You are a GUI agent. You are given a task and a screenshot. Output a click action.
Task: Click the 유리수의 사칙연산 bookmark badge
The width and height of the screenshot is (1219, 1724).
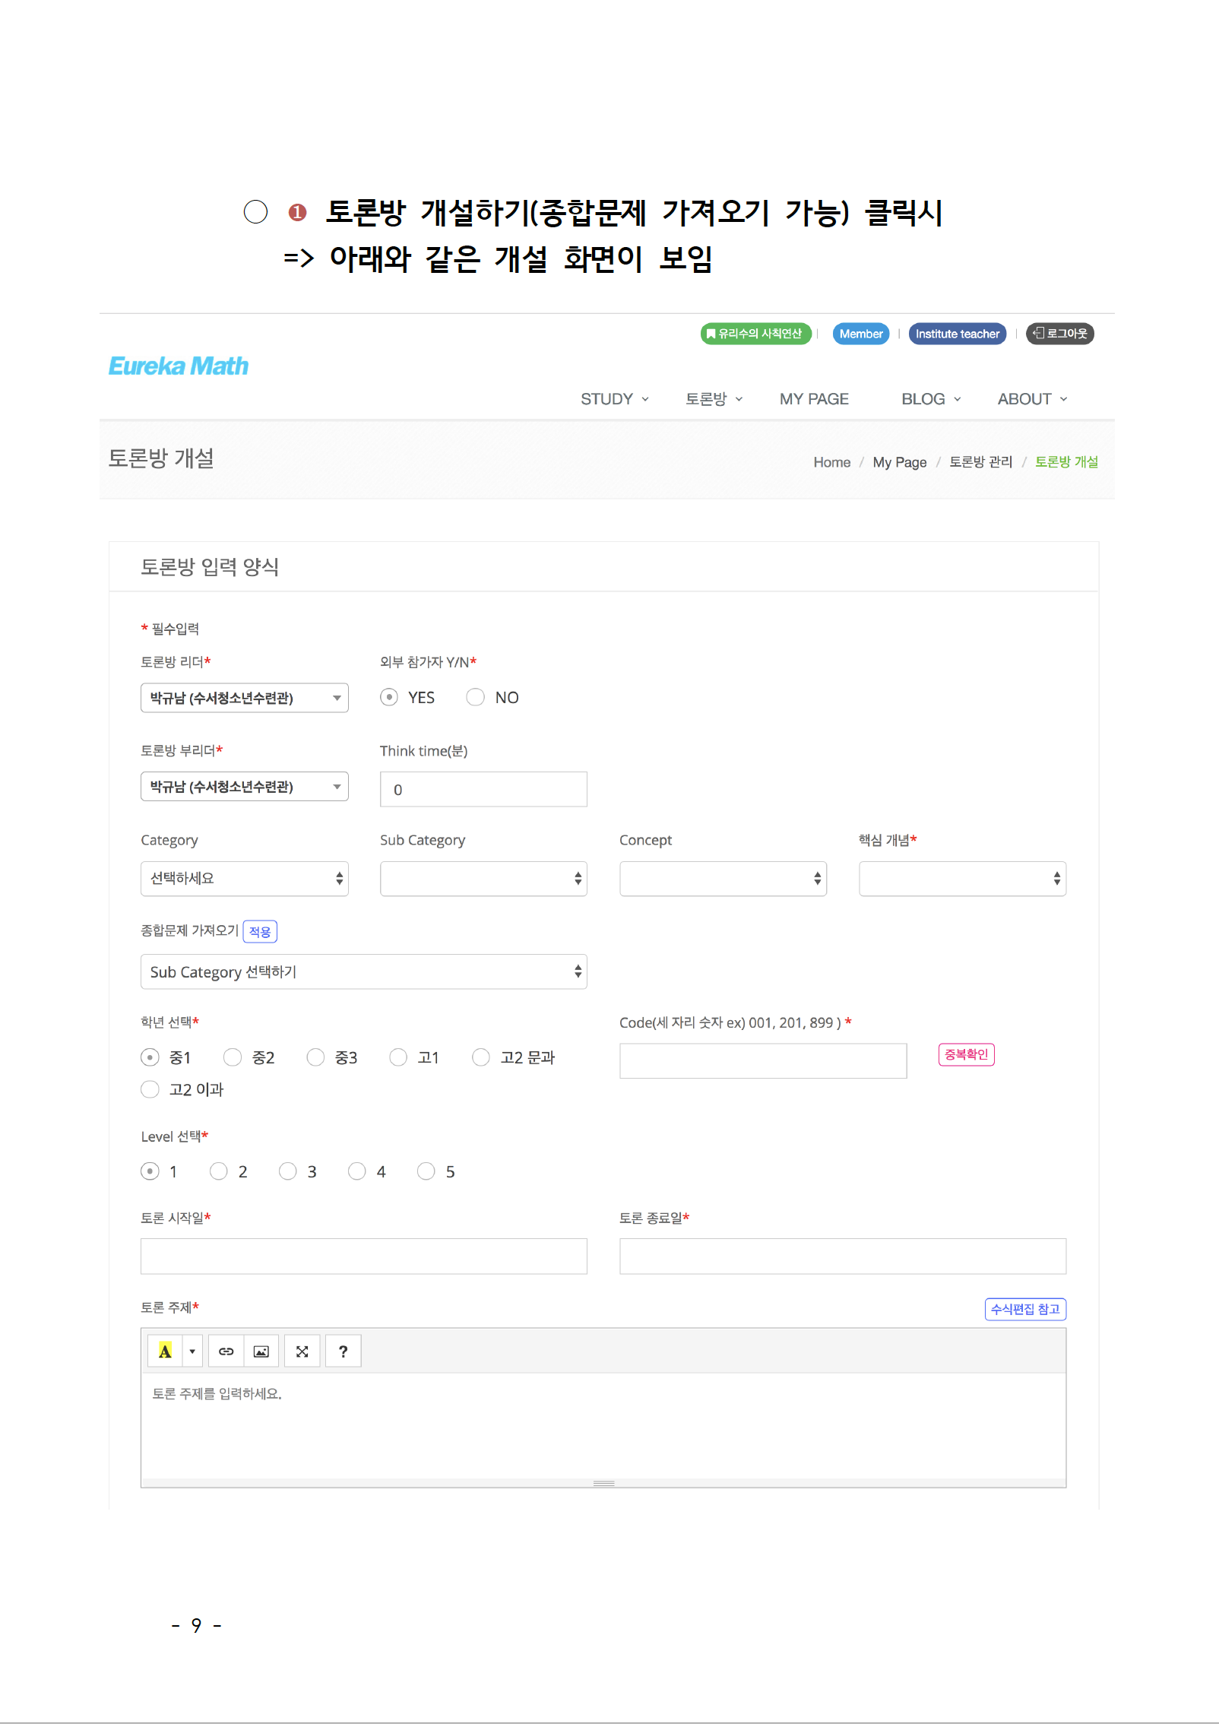pyautogui.click(x=755, y=334)
